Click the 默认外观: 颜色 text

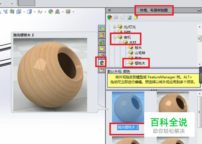[x=119, y=71]
